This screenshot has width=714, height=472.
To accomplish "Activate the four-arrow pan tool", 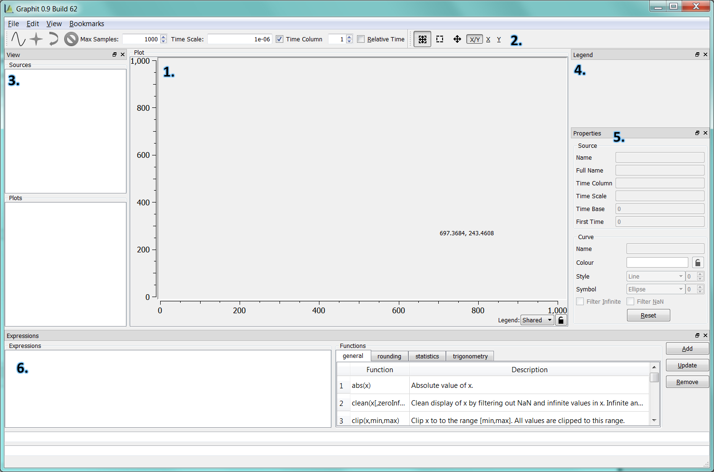I will coord(457,39).
